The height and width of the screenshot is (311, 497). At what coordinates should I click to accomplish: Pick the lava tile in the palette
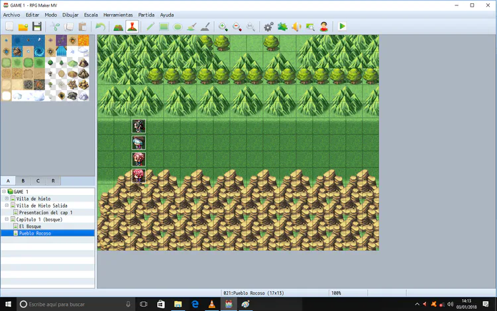83,40
